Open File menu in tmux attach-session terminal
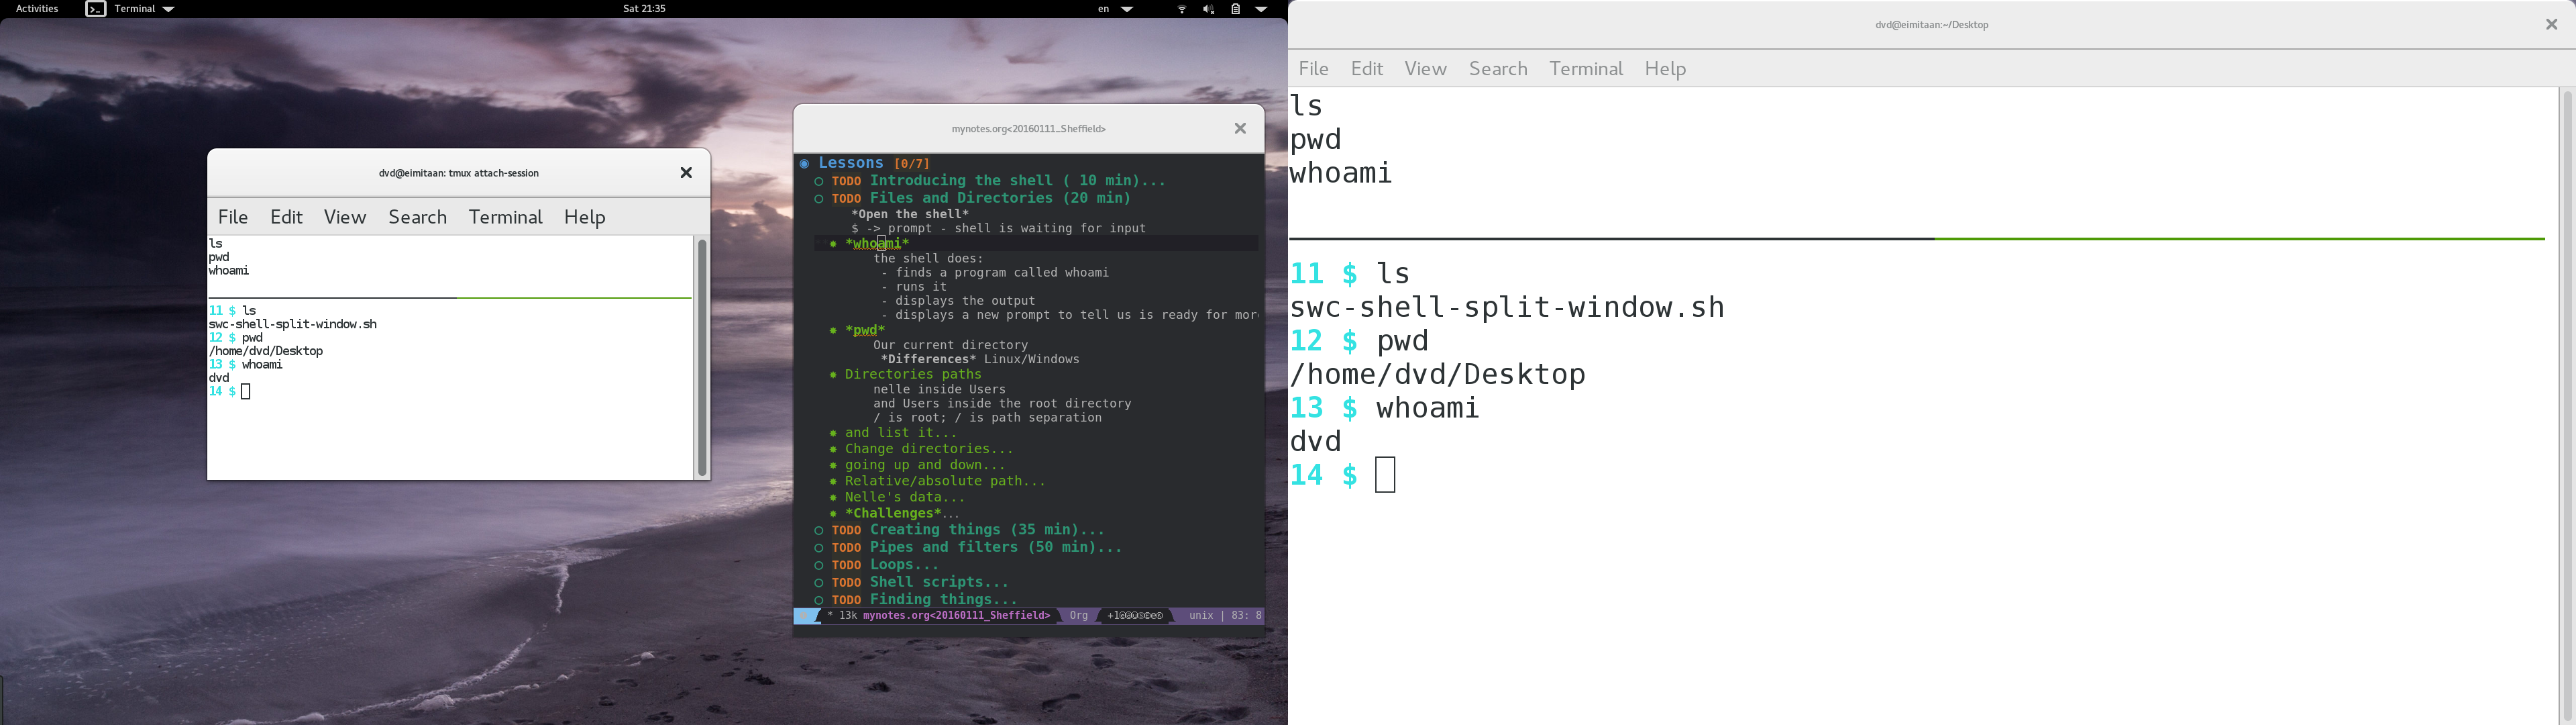 tap(233, 216)
